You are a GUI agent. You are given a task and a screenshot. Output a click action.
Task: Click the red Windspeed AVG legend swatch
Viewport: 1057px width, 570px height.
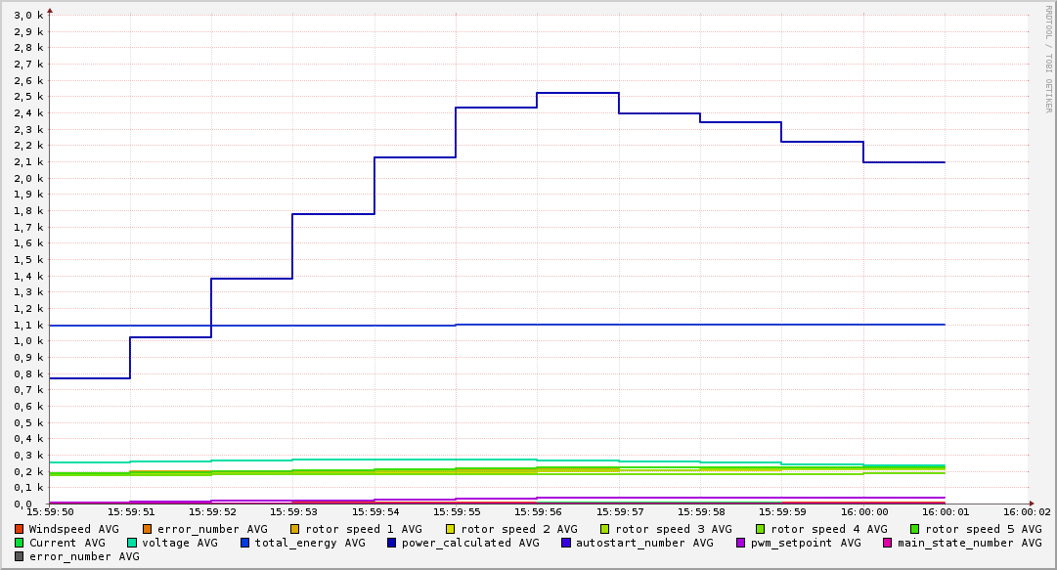tap(19, 530)
